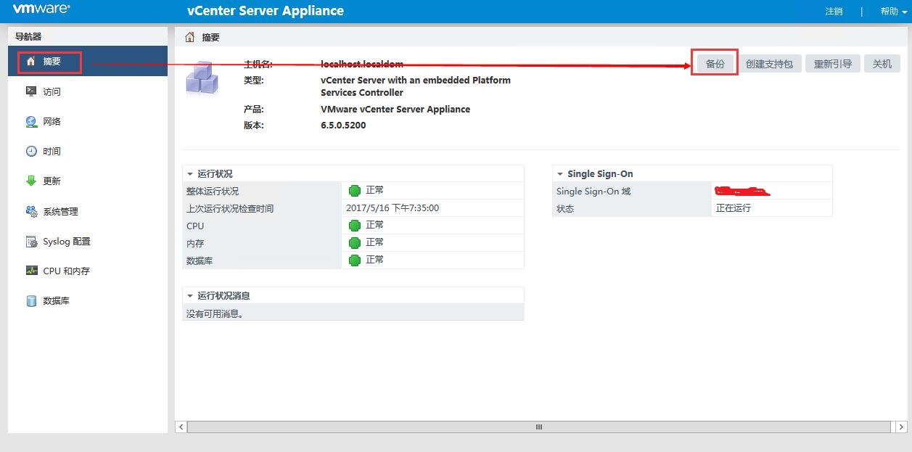Open the 帮助 help dropdown
Image resolution: width=912 pixels, height=452 pixels.
[893, 12]
